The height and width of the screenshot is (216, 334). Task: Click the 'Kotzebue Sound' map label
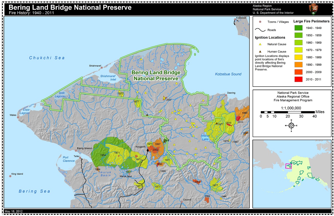[x=228, y=74]
